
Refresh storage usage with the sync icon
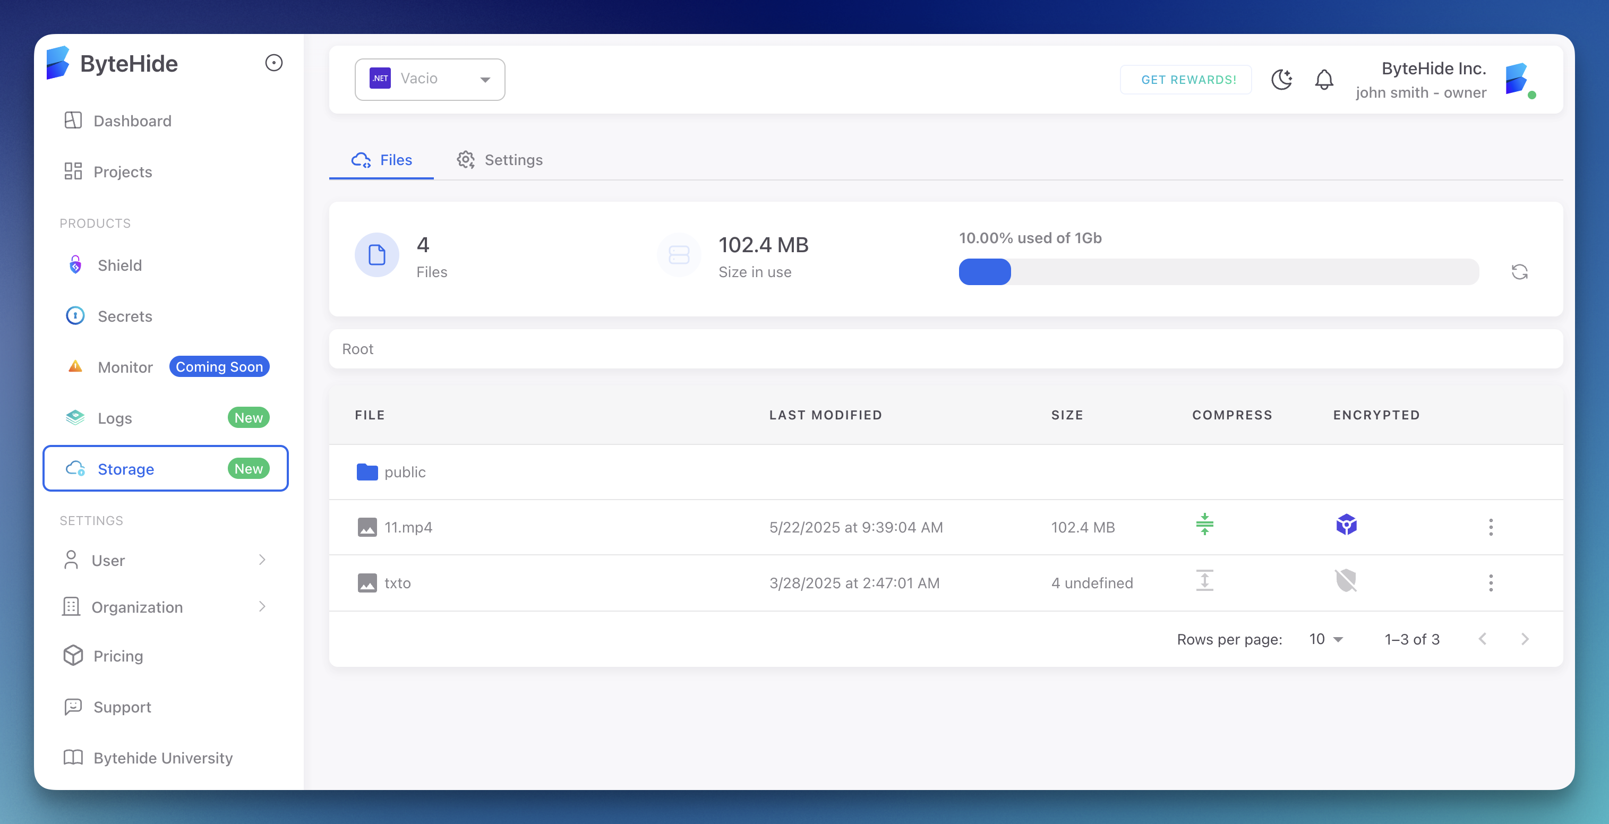[x=1520, y=272]
